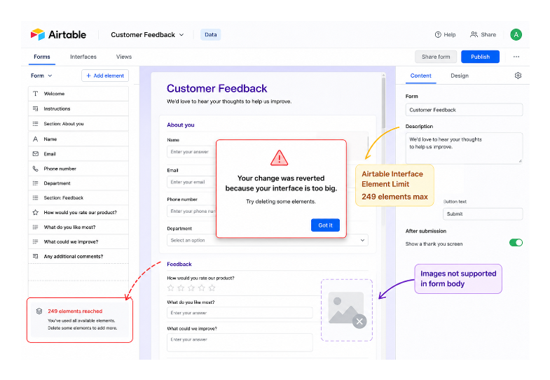
Task: Select the fifth rating star in the form
Action: click(x=212, y=288)
